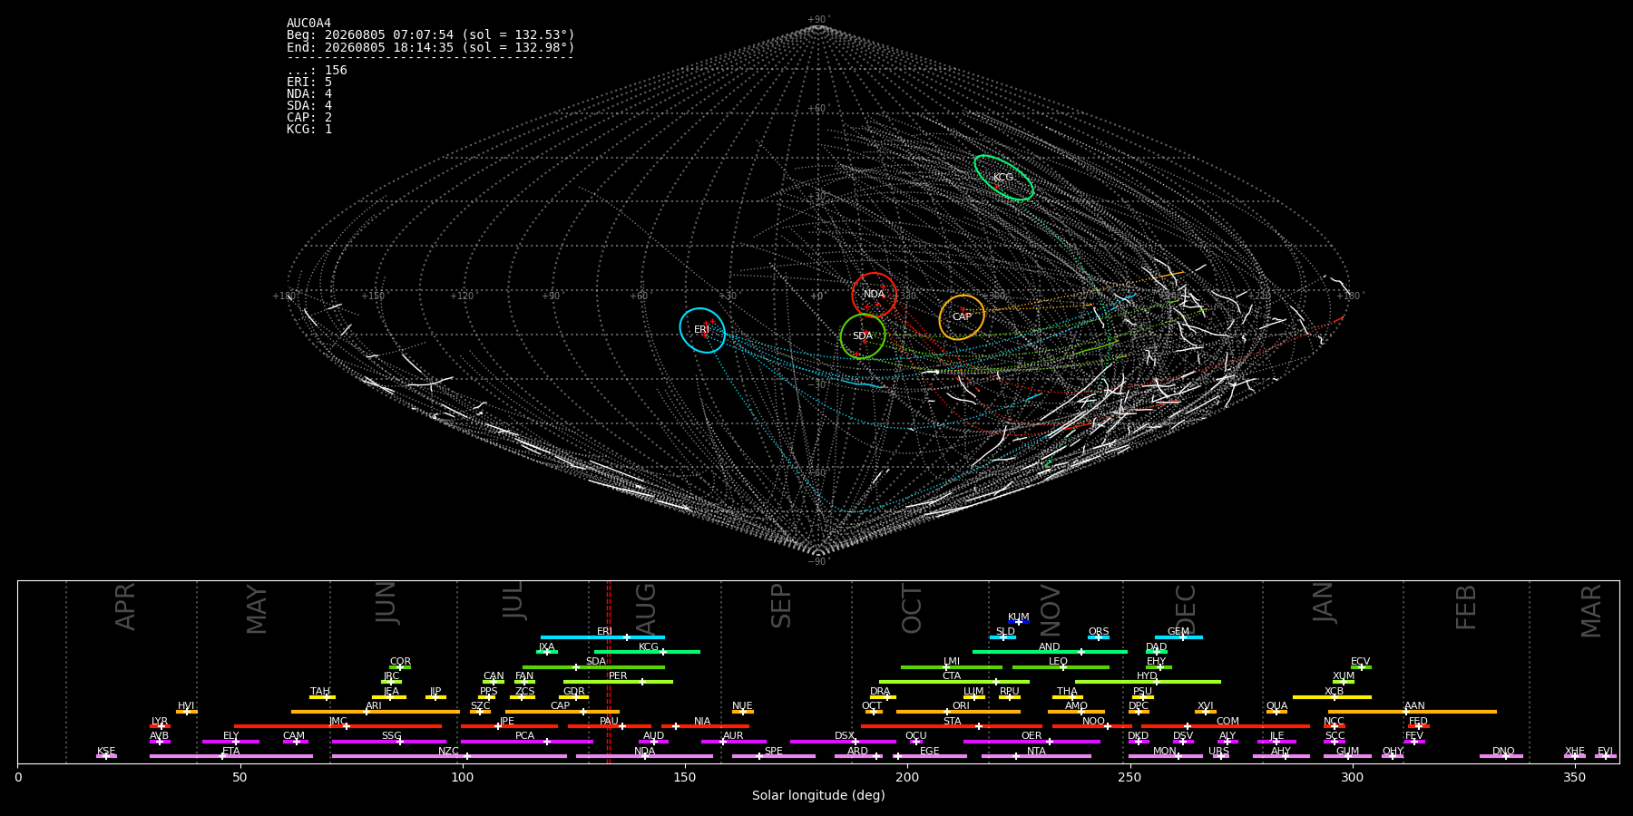The height and width of the screenshot is (816, 1633).
Task: Click the AND green shower bar
Action: (1050, 652)
